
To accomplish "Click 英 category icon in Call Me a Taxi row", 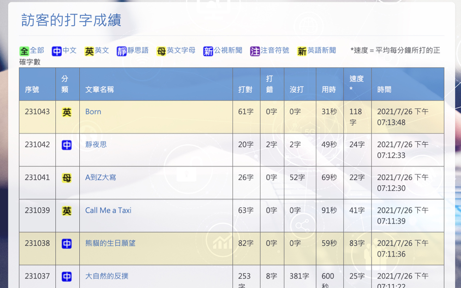I will [67, 211].
